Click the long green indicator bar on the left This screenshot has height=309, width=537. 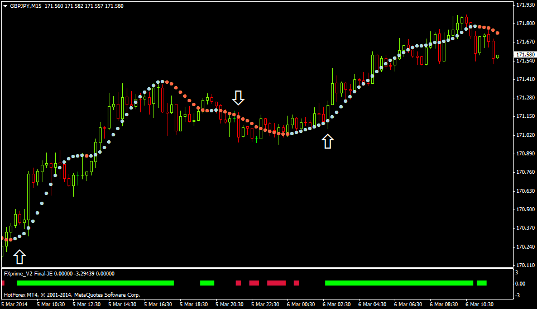pyautogui.click(x=95, y=283)
